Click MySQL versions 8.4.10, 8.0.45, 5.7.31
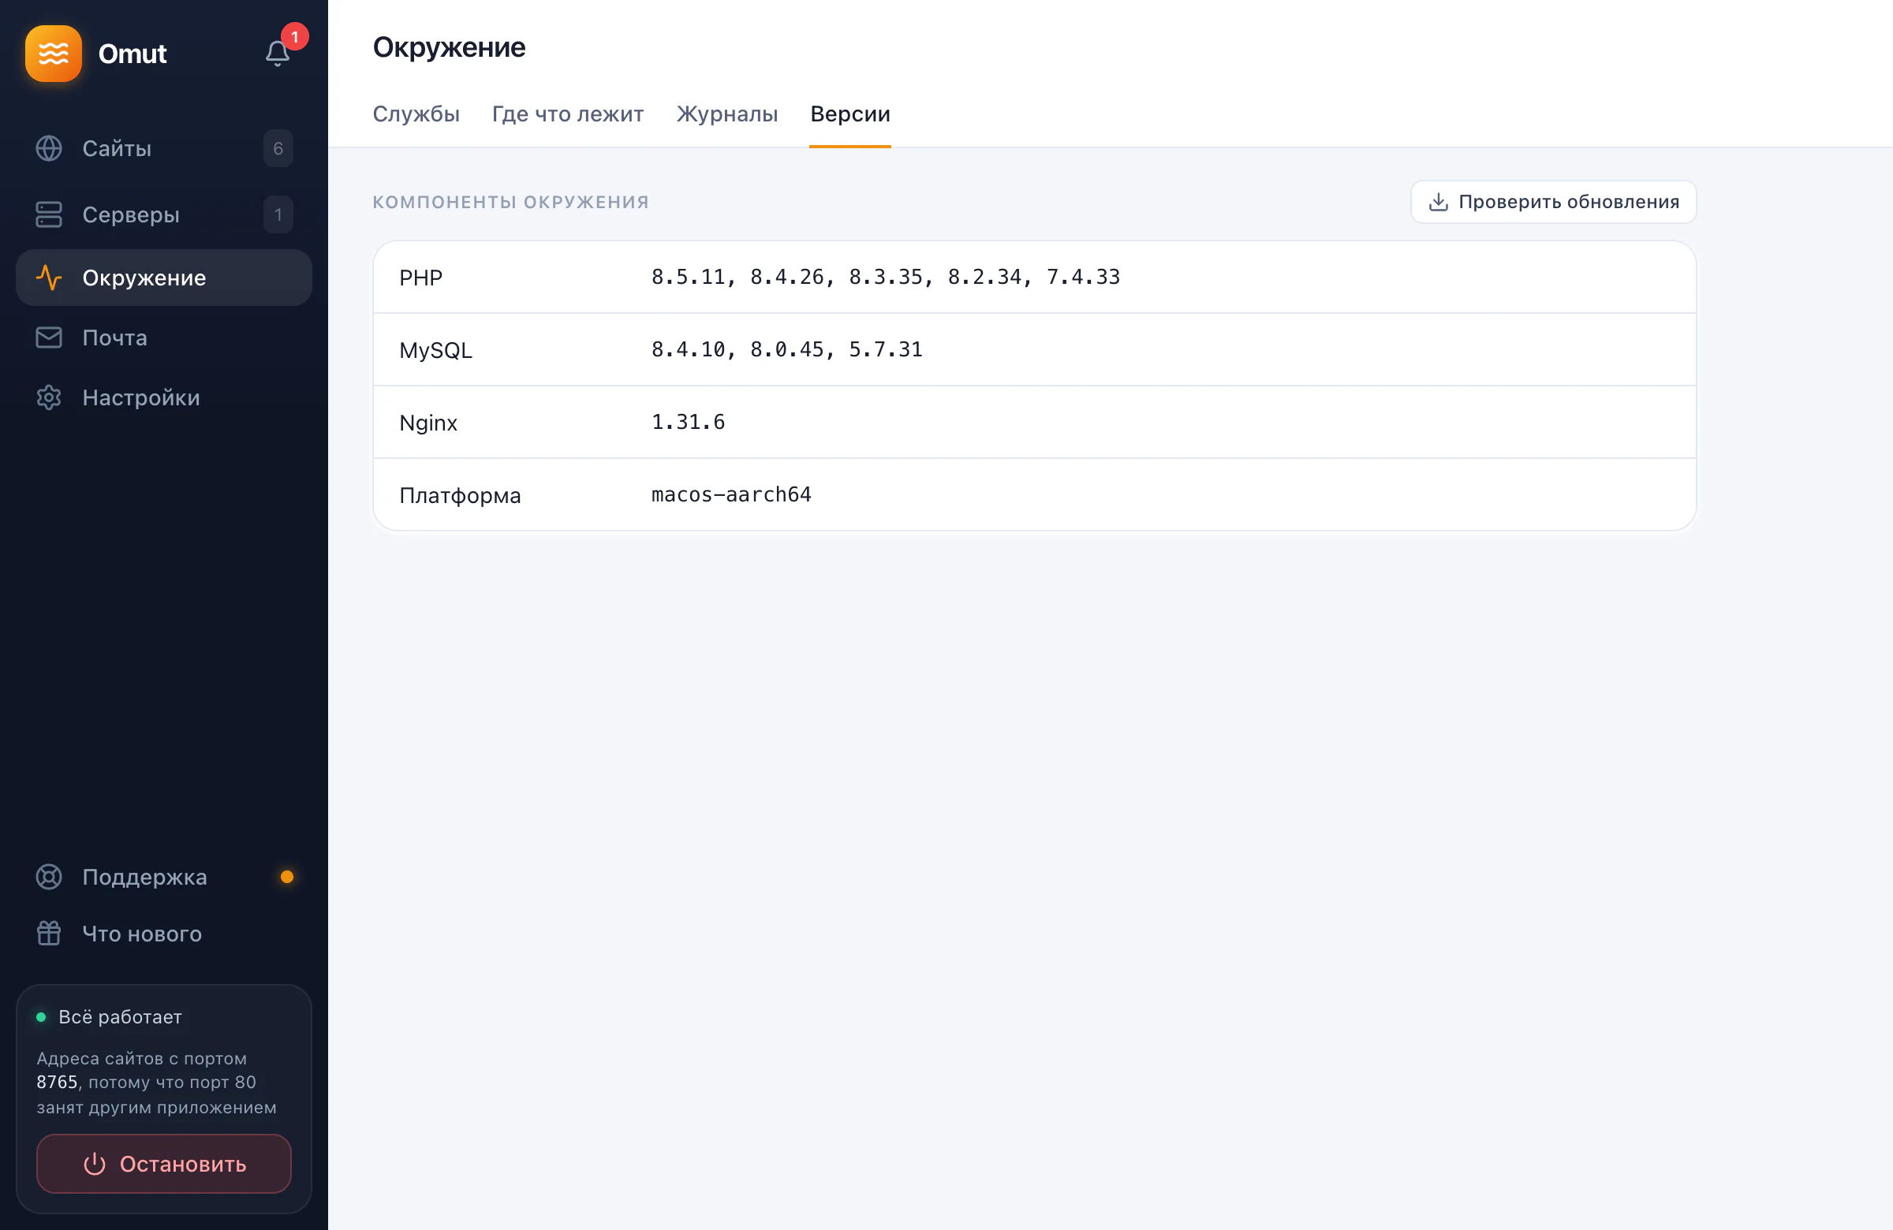The image size is (1893, 1230). (786, 349)
